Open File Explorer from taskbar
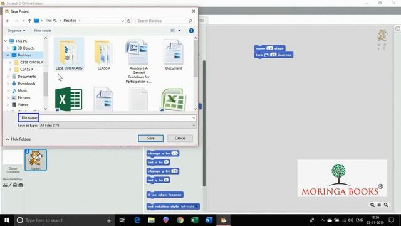The width and height of the screenshot is (401, 226). 152,220
